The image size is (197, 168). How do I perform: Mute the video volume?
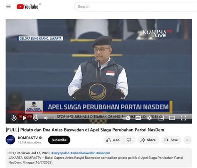tap(46, 118)
